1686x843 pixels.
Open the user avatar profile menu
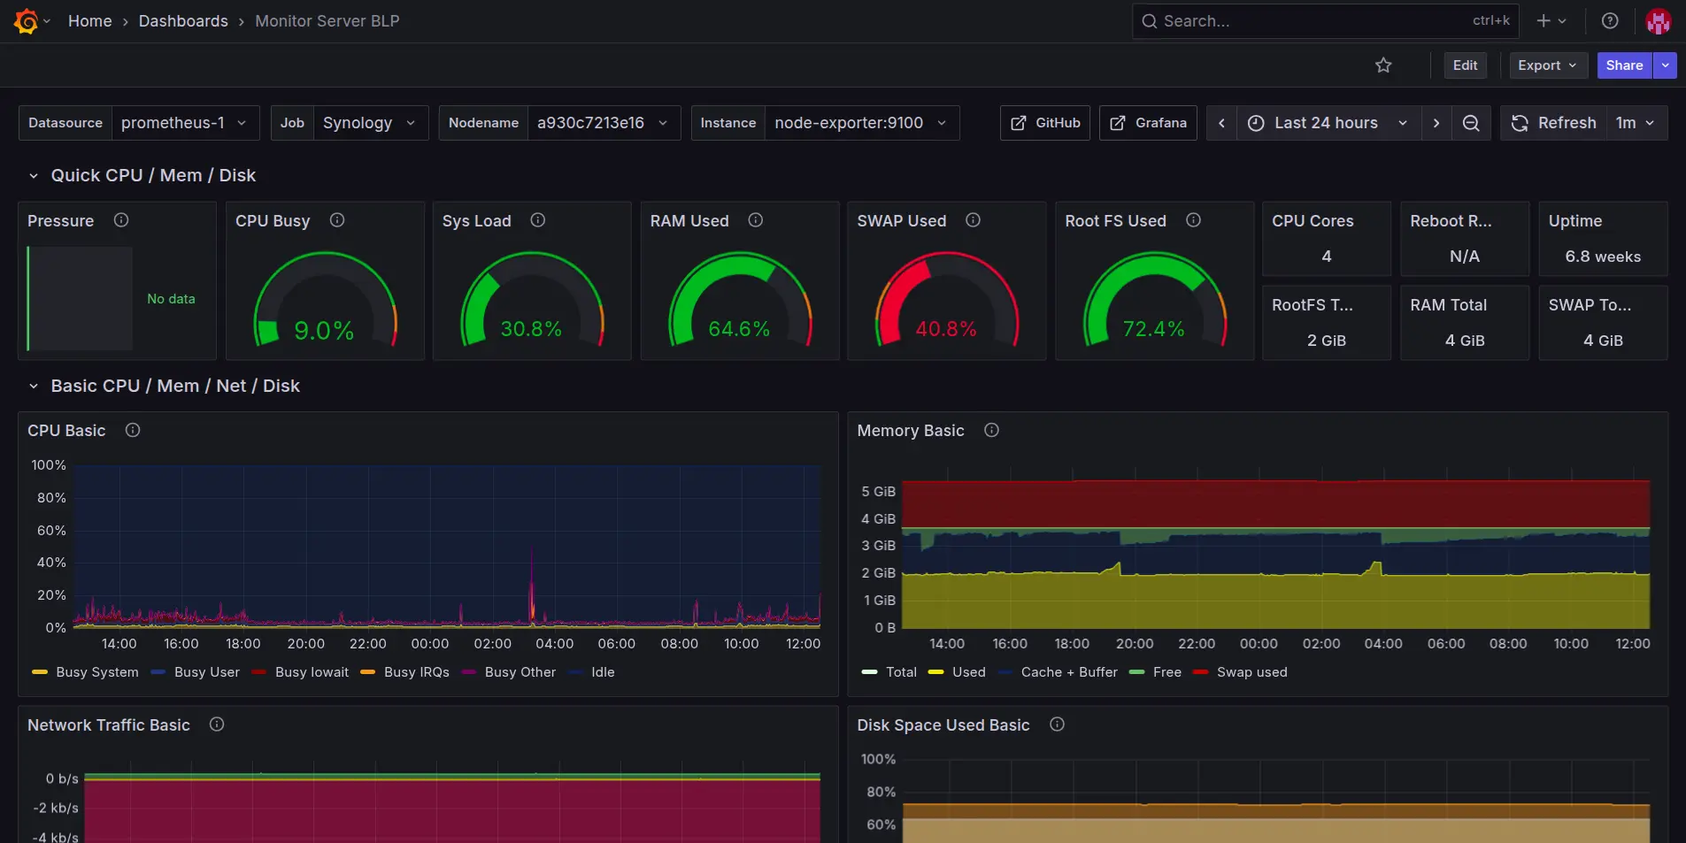coord(1658,21)
